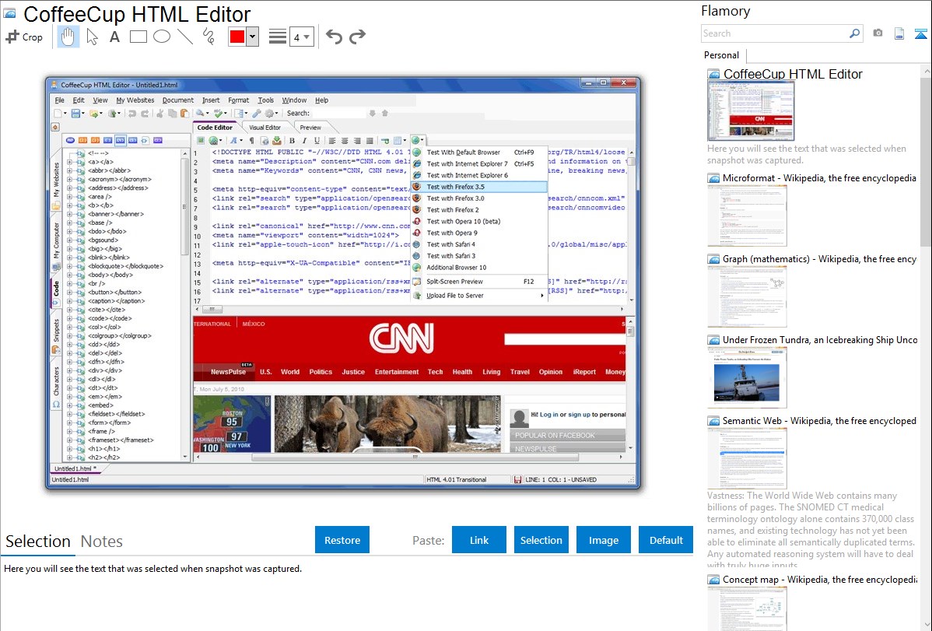This screenshot has height=631, width=932.
Task: Choose Test with Opera 10 (beta)
Action: pyautogui.click(x=478, y=221)
